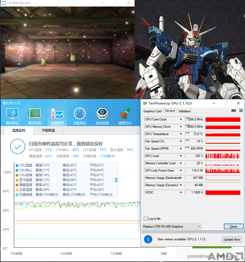
Task: Toggle 显卡温度 legend color marker
Action: [17, 180]
